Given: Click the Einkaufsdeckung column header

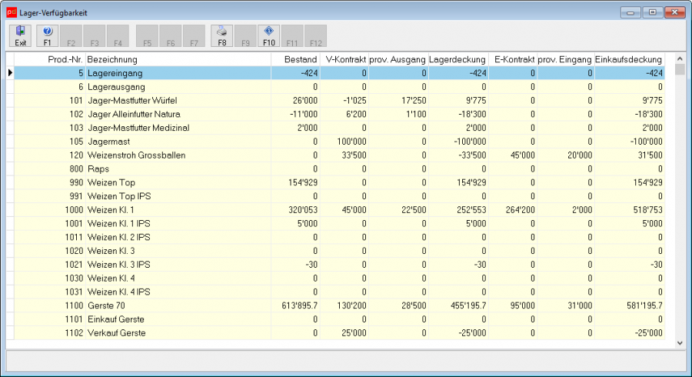Looking at the screenshot, I should tap(630, 59).
